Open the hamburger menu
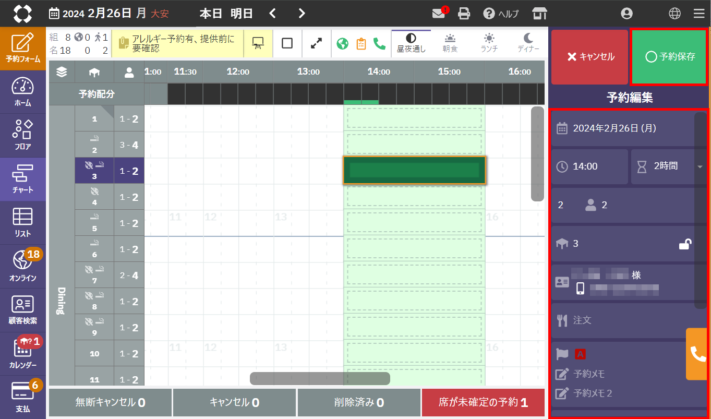Screen dimensions: 711x419 699,14
